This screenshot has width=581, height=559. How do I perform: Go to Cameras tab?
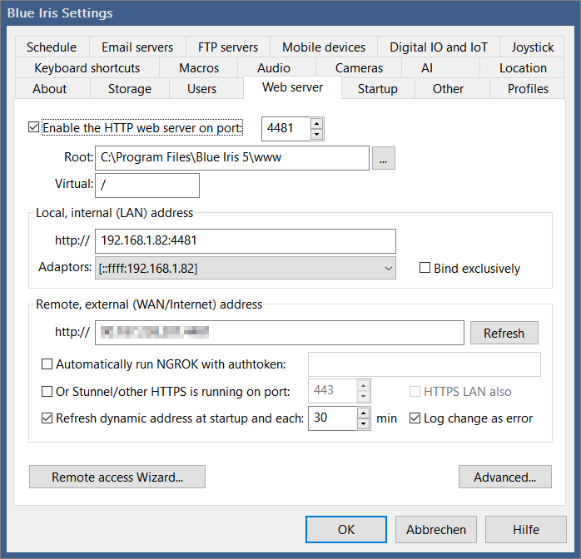pyautogui.click(x=359, y=67)
